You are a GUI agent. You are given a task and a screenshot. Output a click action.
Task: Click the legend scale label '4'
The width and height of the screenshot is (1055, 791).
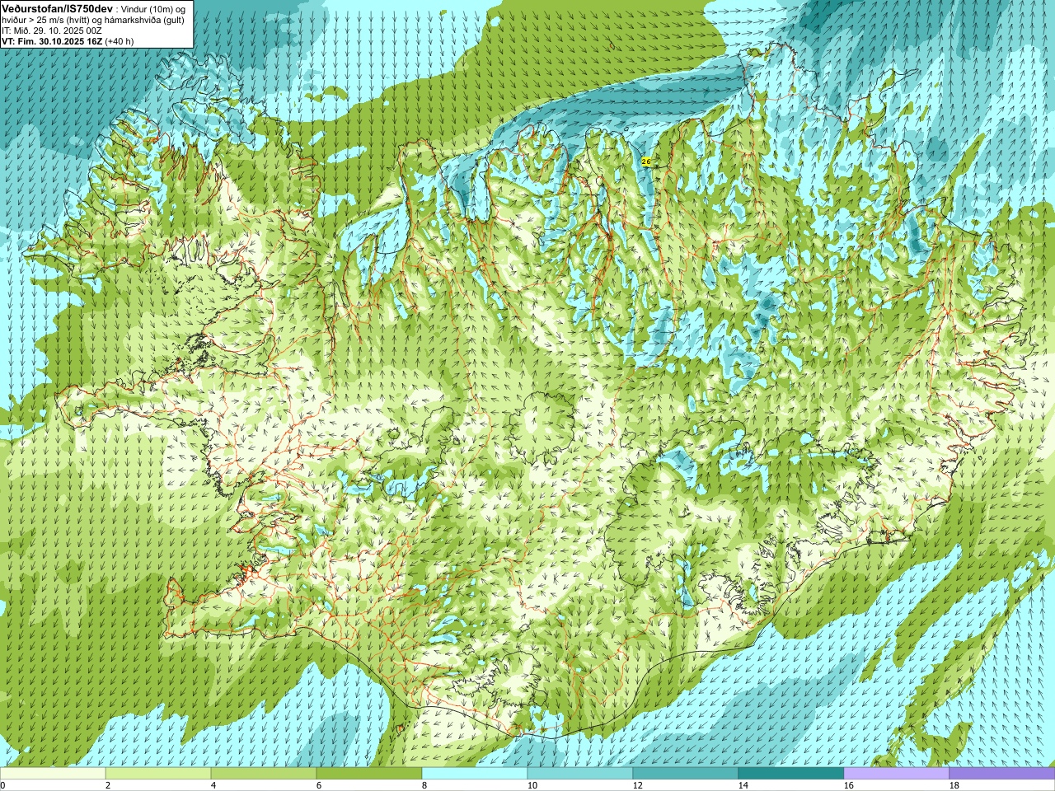pyautogui.click(x=213, y=785)
